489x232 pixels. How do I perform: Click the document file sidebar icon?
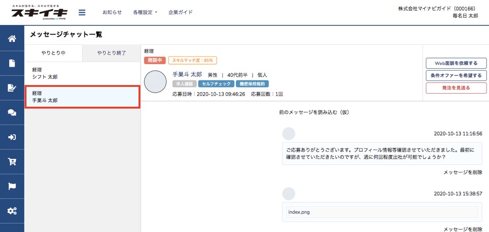12,64
